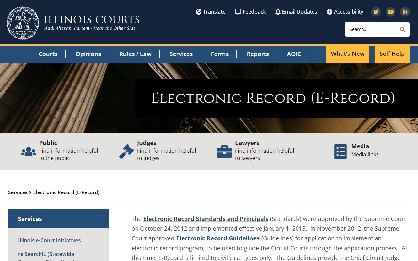Viewport: 418px width, 261px height.
Task: Open the Public information heading link
Action: [48, 143]
